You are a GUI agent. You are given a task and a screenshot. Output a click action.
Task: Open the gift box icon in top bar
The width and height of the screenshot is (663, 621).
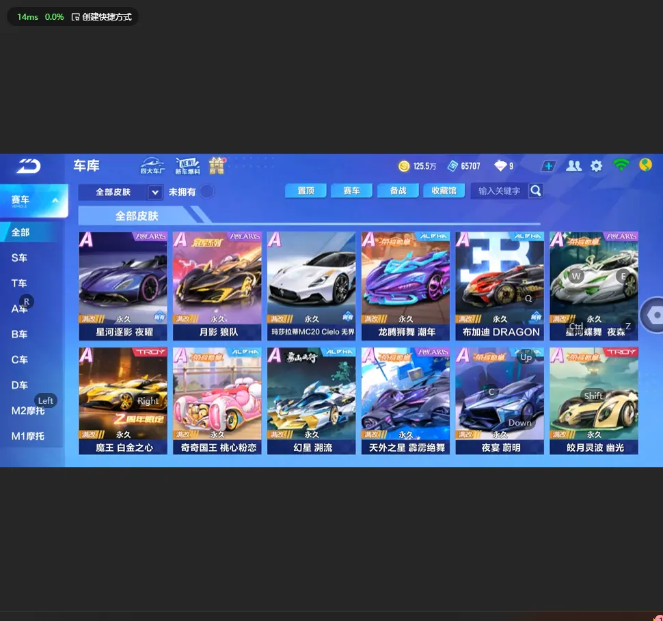click(217, 166)
